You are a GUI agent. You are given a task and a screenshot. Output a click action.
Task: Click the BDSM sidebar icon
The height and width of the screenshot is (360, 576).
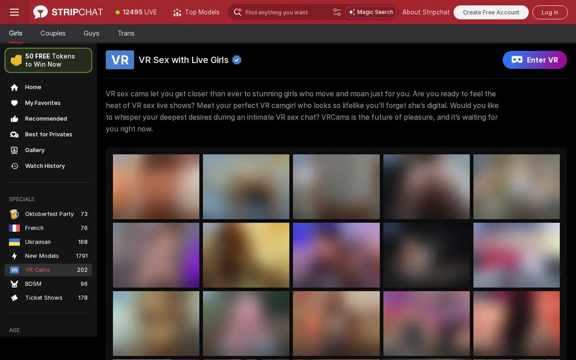[14, 284]
